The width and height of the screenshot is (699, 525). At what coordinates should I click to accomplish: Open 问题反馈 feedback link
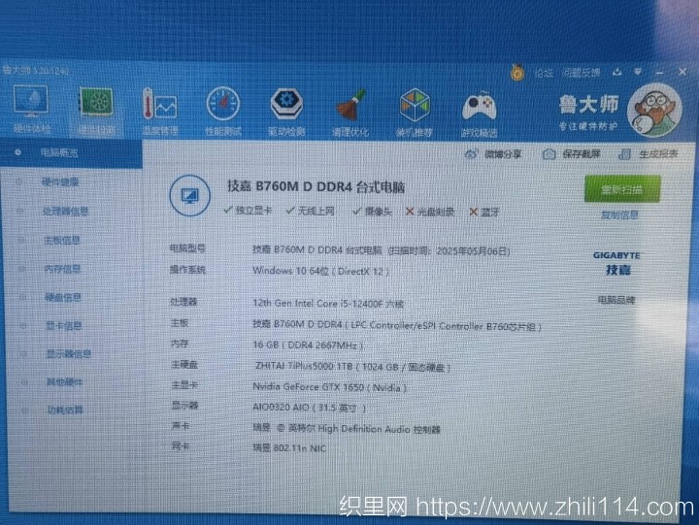pyautogui.click(x=581, y=72)
